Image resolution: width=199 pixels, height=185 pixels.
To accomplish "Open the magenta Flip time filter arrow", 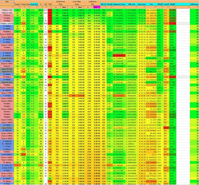I will point(99,7).
